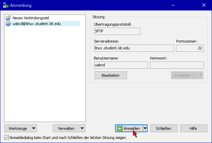The height and width of the screenshot is (143, 212).
Task: Click the WinSCP icon in the title bar
Action: (x=5, y=5)
